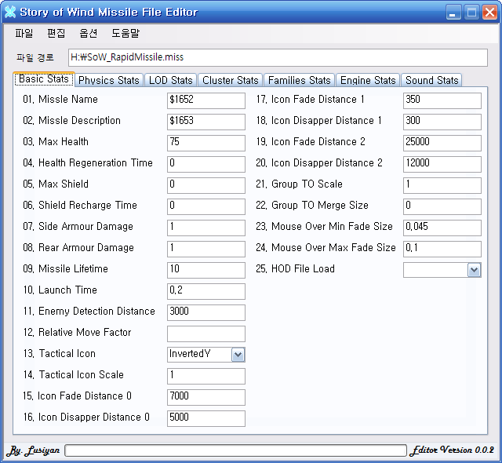
Task: Click the '25. HOD File Load' label
Action: 295,268
